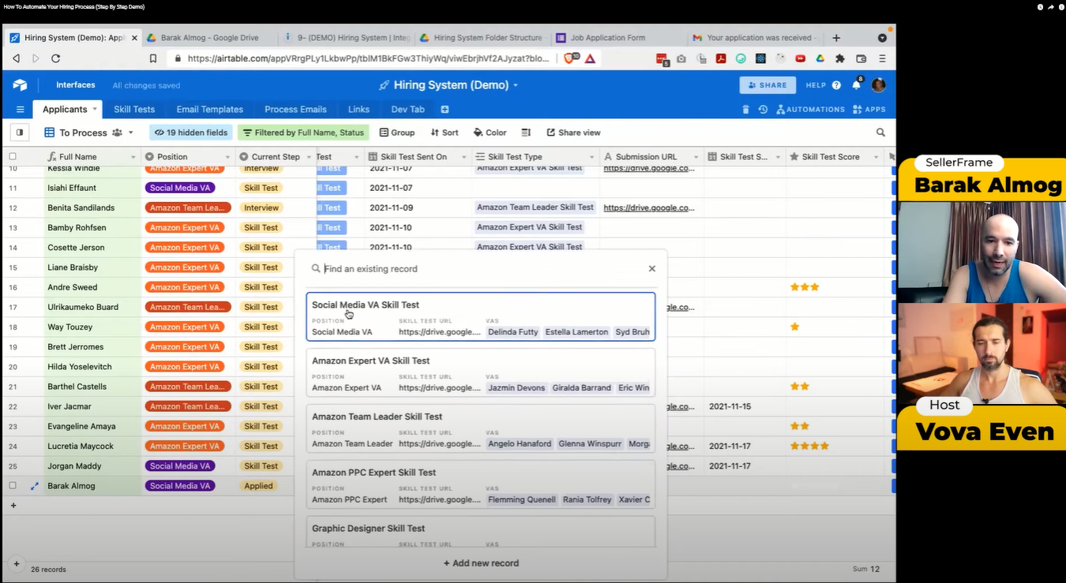Search records with the magnifier icon
Viewport: 1066px width, 583px height.
pyautogui.click(x=880, y=133)
